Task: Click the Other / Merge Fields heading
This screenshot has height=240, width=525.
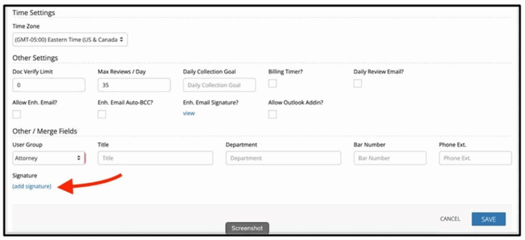Action: point(44,131)
